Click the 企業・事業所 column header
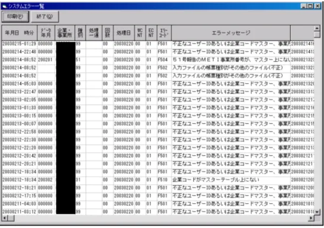This screenshot has height=228, width=324. (x=65, y=33)
